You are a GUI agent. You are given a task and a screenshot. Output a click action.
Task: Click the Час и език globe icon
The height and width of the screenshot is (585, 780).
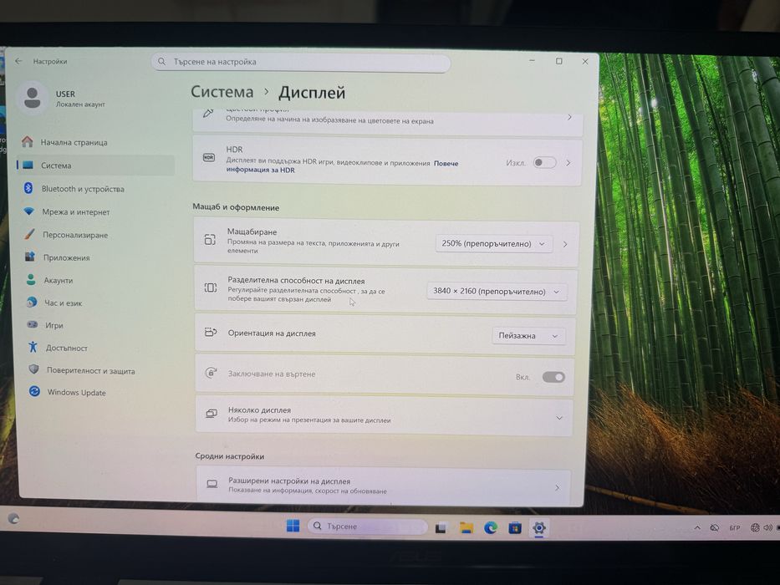[31, 302]
